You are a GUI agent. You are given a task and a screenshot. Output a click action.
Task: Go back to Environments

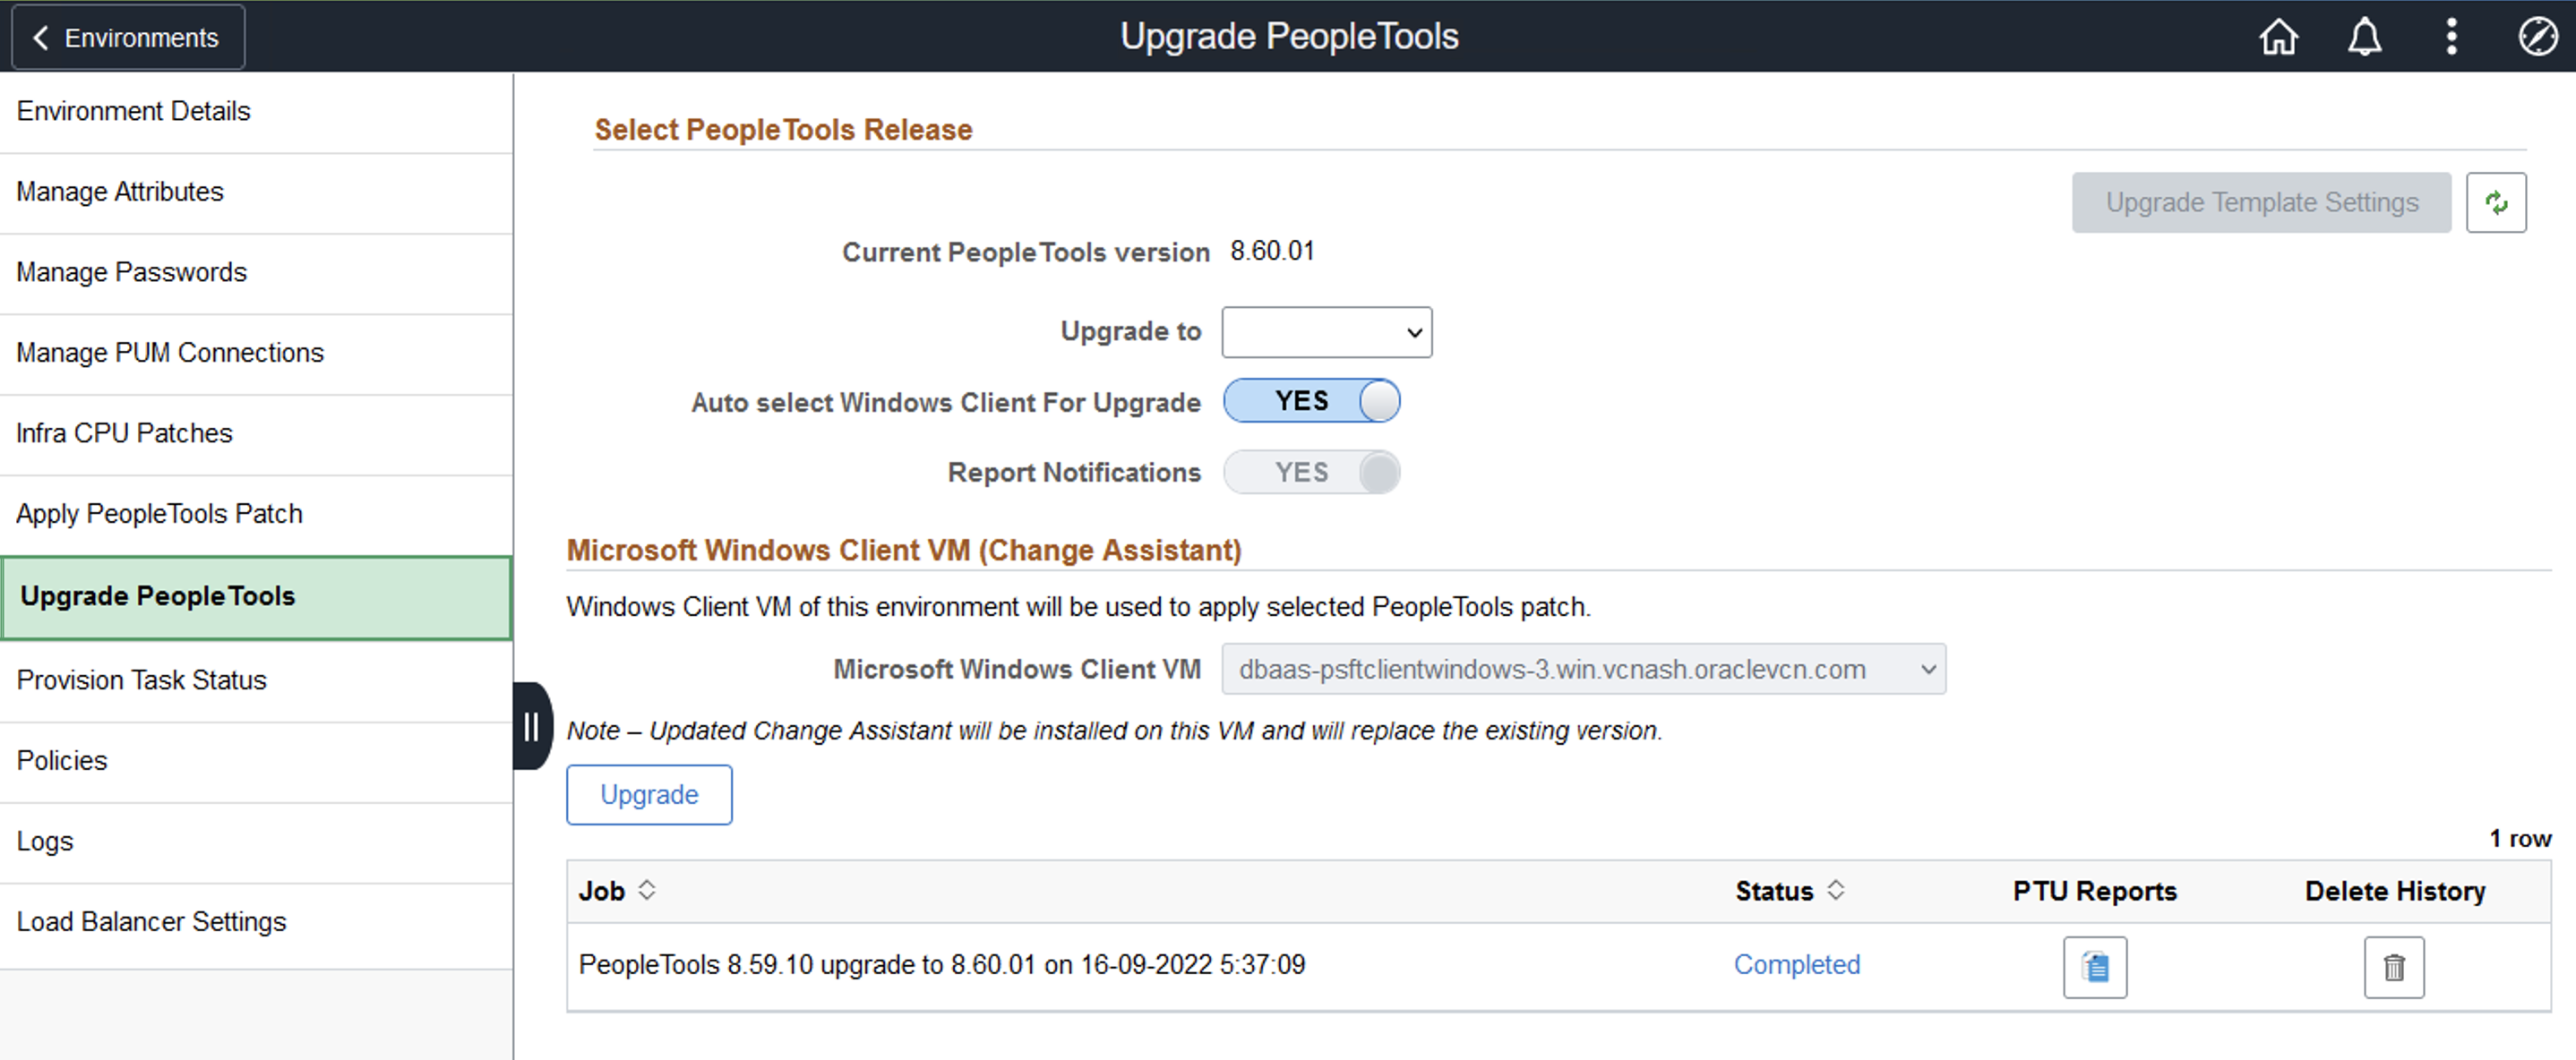(x=128, y=38)
